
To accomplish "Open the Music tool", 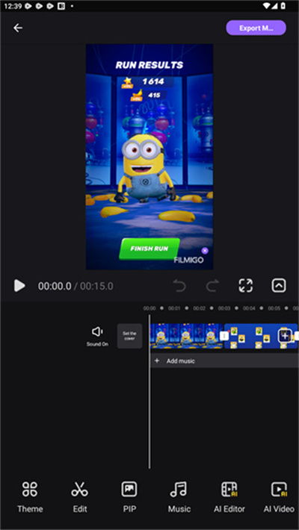I will (179, 497).
